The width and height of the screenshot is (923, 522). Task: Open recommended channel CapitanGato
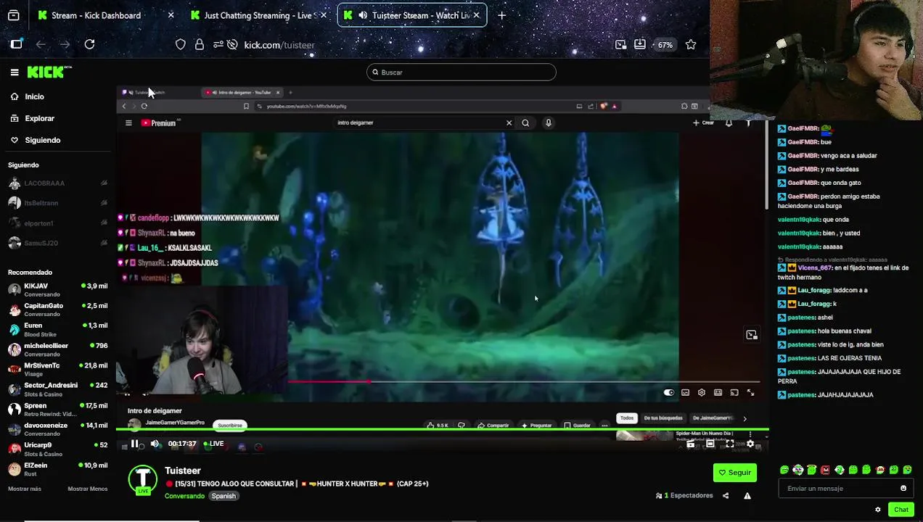58,310
